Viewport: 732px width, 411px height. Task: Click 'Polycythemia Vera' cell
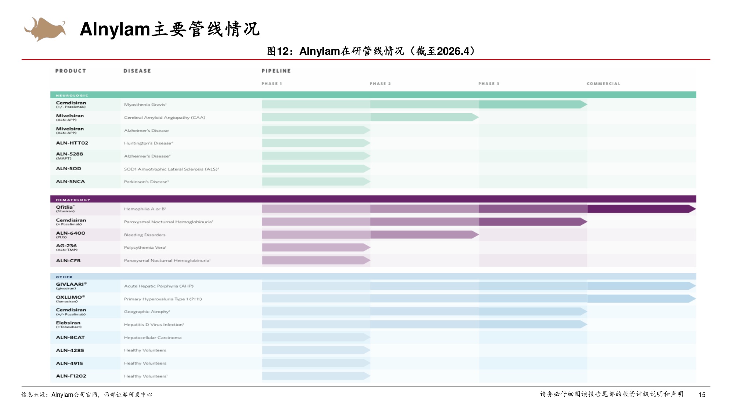(x=145, y=248)
